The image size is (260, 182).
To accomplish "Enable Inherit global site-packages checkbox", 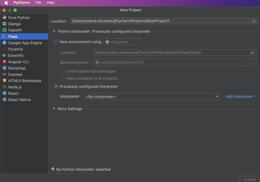I will click(x=63, y=71).
